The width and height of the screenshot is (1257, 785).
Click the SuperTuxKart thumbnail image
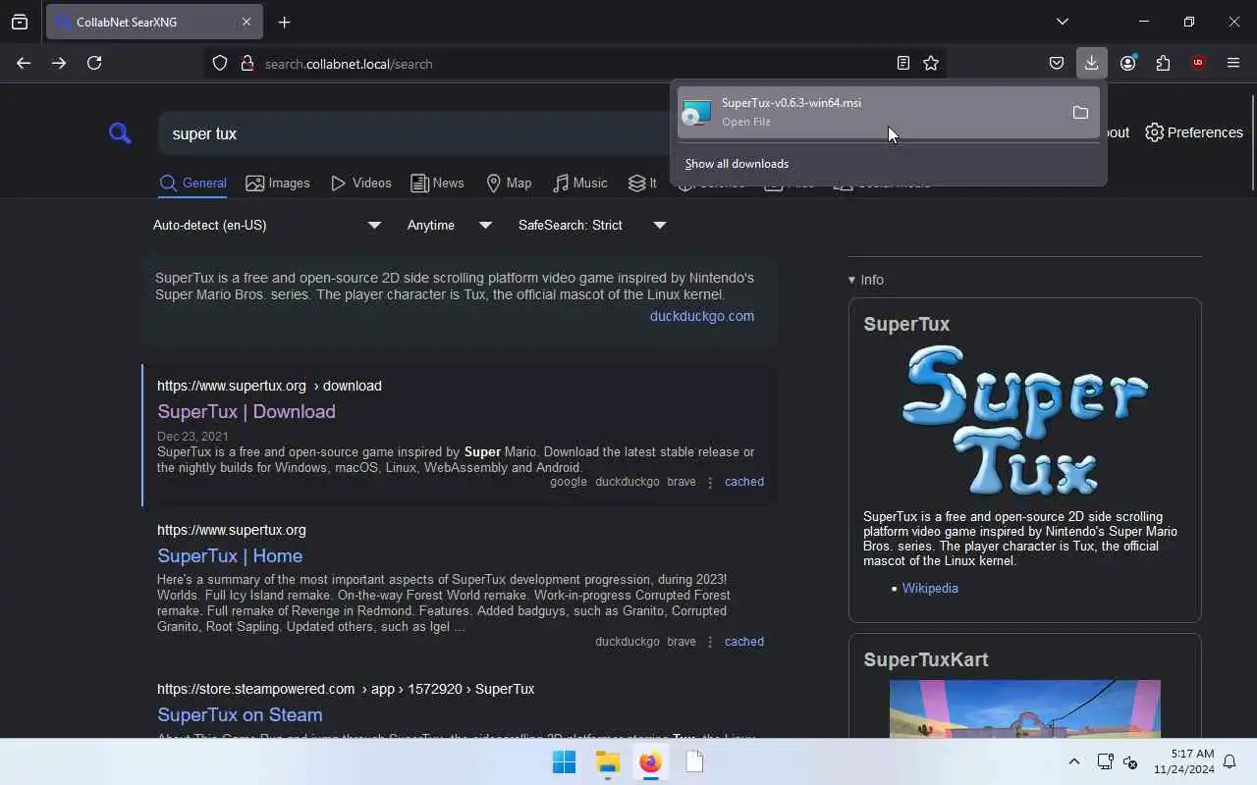1024,708
